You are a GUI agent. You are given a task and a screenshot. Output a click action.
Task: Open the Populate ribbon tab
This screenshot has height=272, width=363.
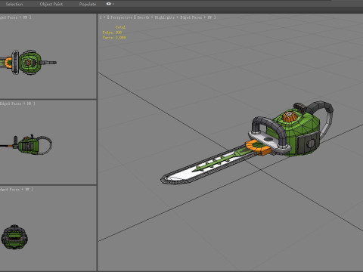[x=88, y=4]
